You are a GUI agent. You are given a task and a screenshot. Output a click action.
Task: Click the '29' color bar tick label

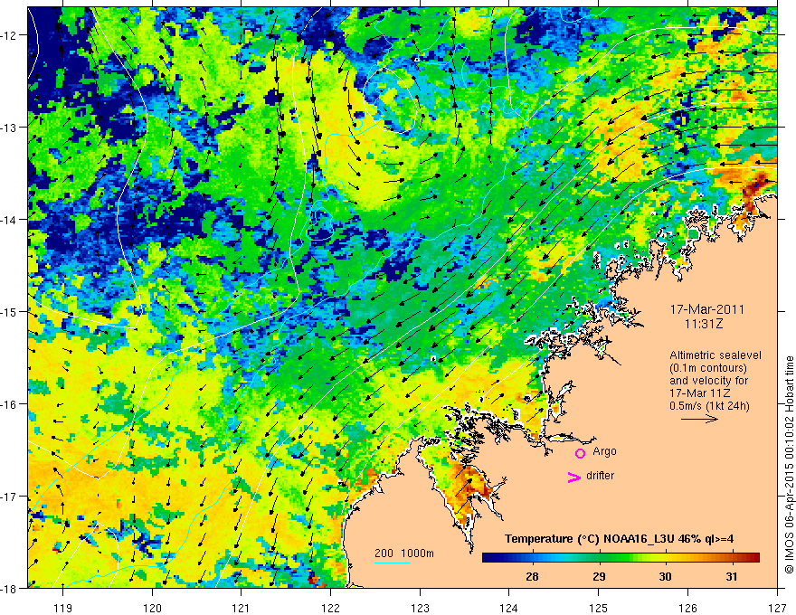(599, 576)
